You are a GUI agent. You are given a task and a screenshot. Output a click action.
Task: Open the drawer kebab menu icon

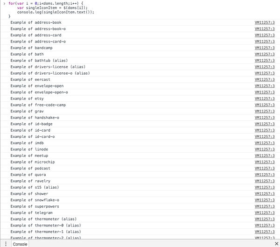pyautogui.click(x=6, y=244)
